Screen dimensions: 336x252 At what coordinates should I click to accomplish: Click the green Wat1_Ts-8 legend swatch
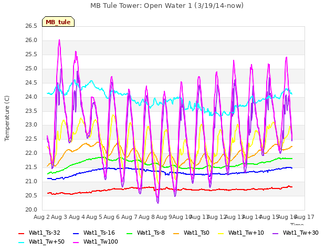tap(130, 233)
